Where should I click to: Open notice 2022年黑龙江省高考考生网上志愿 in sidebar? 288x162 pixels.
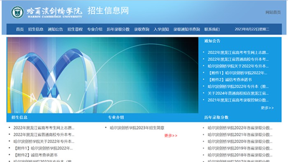click(238, 53)
